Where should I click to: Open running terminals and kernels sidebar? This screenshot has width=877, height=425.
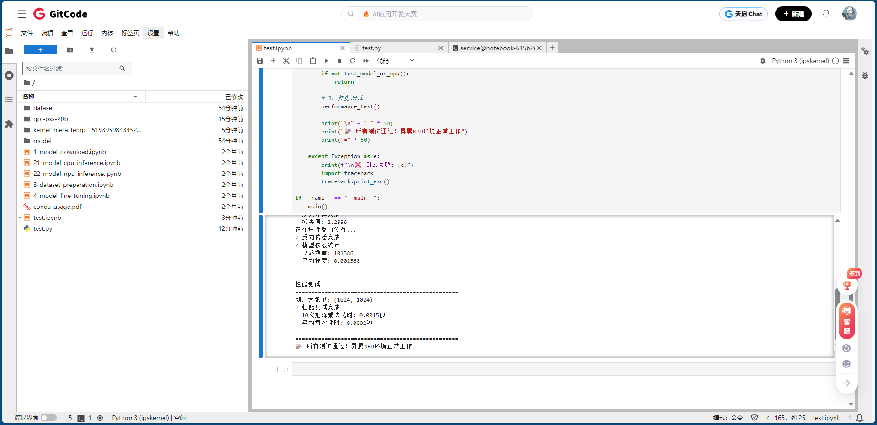9,75
